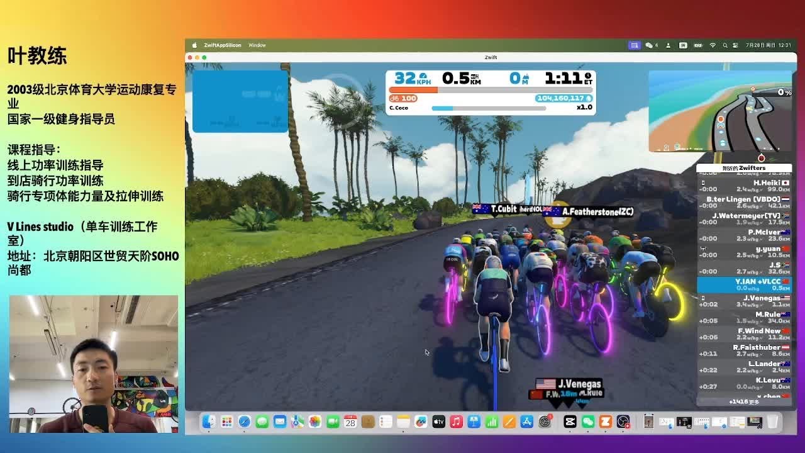Select rider L.Lander in list
This screenshot has height=453, width=805.
(744, 366)
